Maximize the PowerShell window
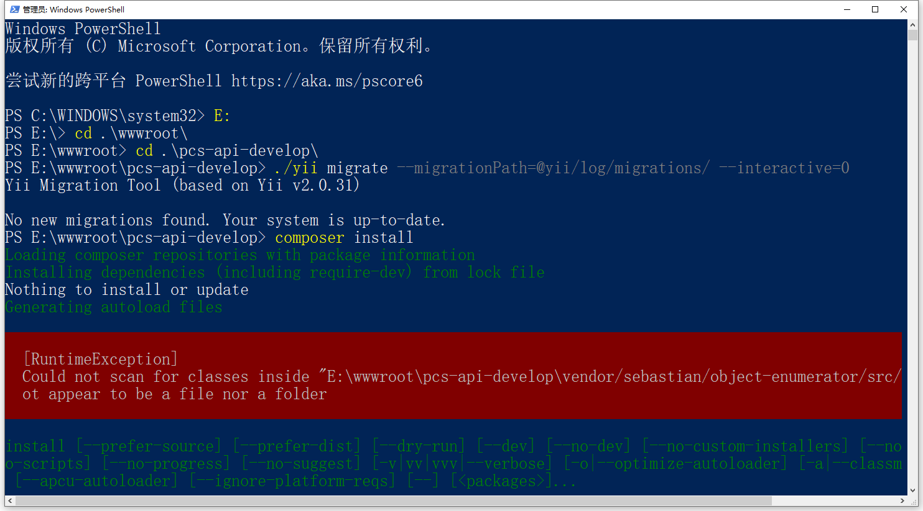 [x=875, y=9]
